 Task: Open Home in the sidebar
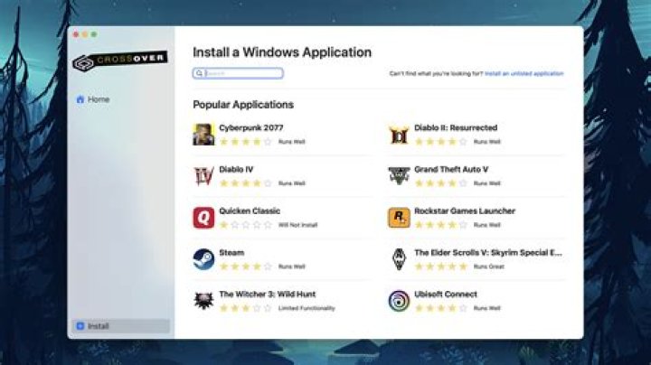point(121,99)
